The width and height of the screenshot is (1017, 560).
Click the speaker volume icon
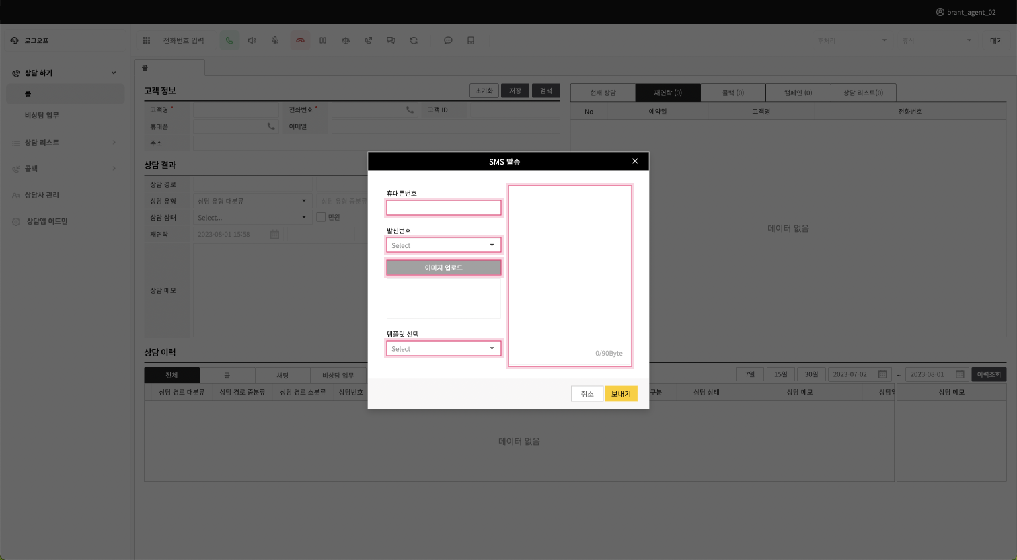[252, 40]
